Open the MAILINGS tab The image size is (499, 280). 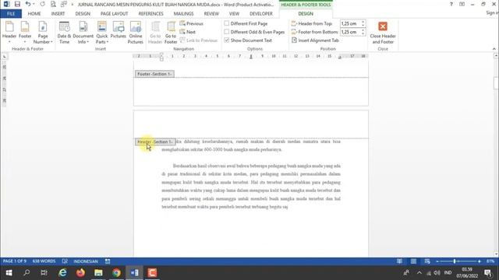point(184,14)
